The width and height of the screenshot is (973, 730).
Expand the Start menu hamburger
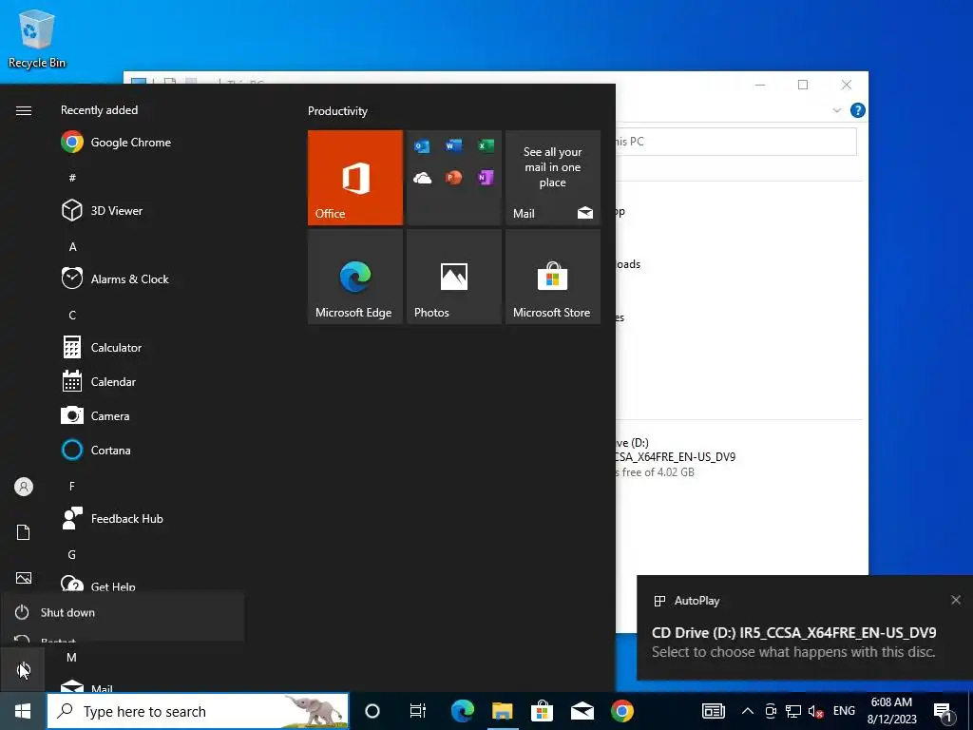(24, 110)
